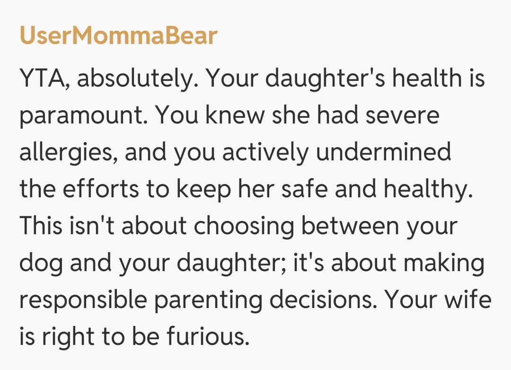Click the word 'undermined' in the comment
Screen dimensions: 511x370
382,152
